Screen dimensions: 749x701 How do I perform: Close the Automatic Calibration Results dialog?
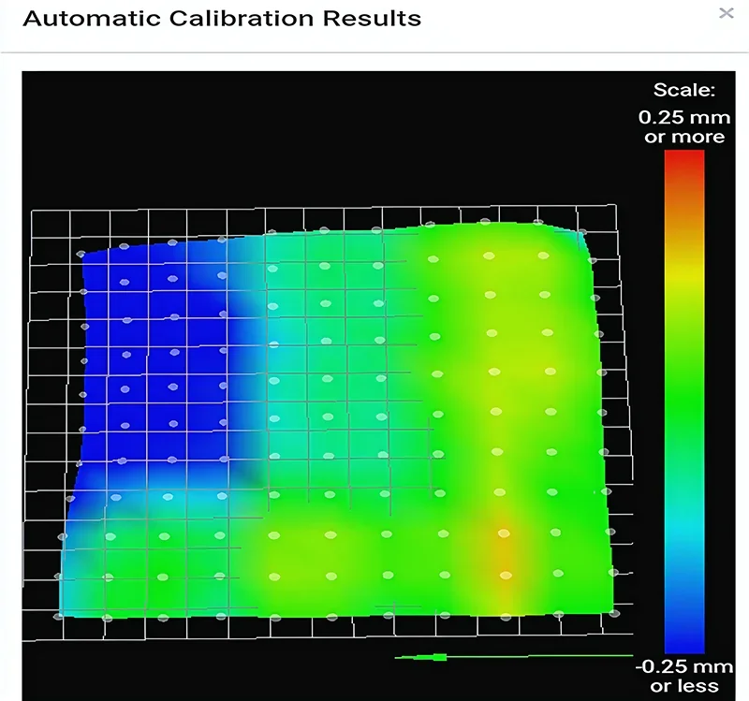pos(727,14)
